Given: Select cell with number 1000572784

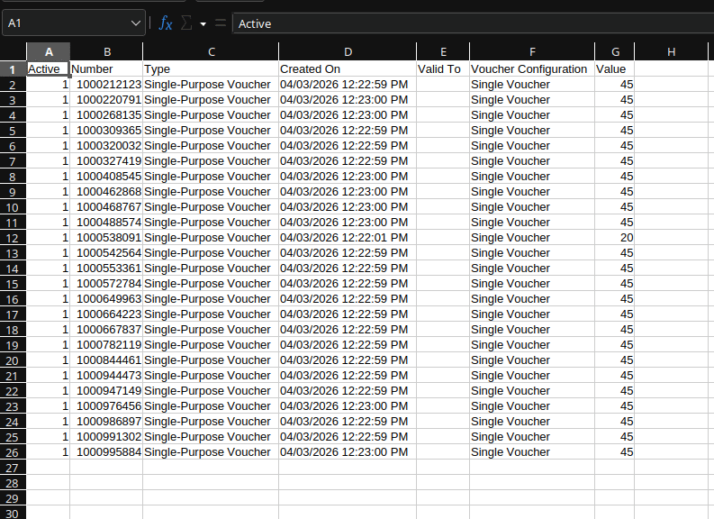Looking at the screenshot, I should pos(106,284).
